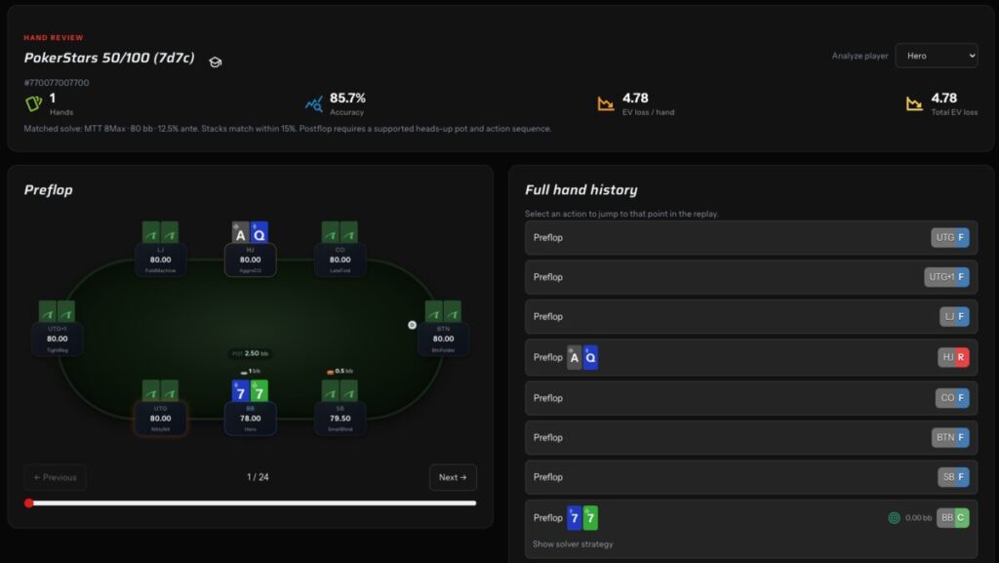
Task: Click the dealer button chip on the table
Action: pyautogui.click(x=413, y=325)
